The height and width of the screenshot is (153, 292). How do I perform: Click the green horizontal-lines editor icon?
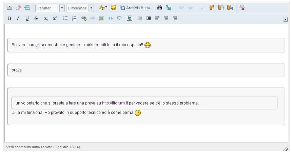tap(27, 8)
